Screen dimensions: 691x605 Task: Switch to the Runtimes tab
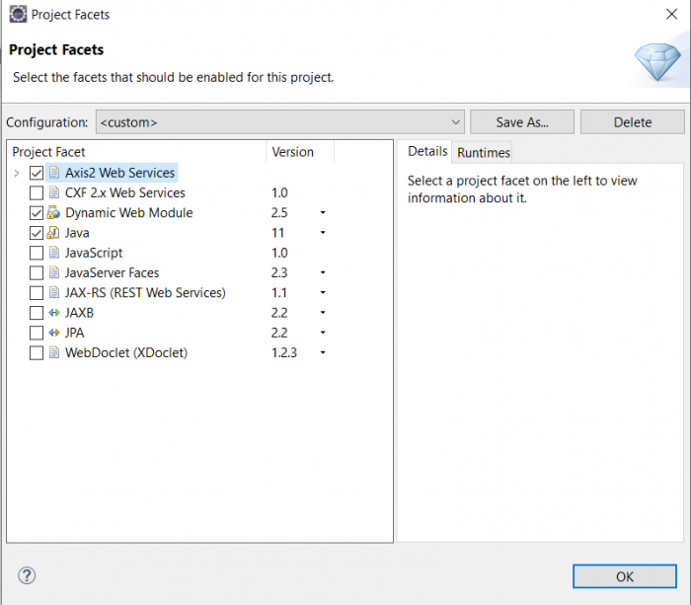483,152
